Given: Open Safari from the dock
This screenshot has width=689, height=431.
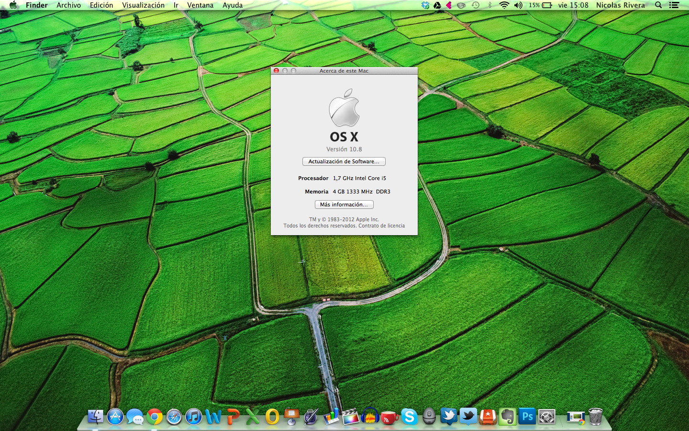Looking at the screenshot, I should (x=174, y=417).
